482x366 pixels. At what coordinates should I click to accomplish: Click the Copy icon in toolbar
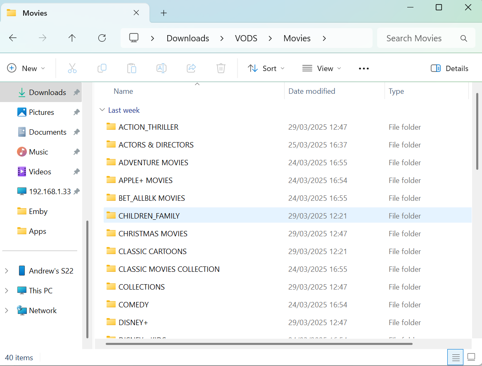coord(102,69)
